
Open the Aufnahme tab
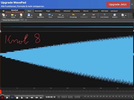(x=76, y=11)
